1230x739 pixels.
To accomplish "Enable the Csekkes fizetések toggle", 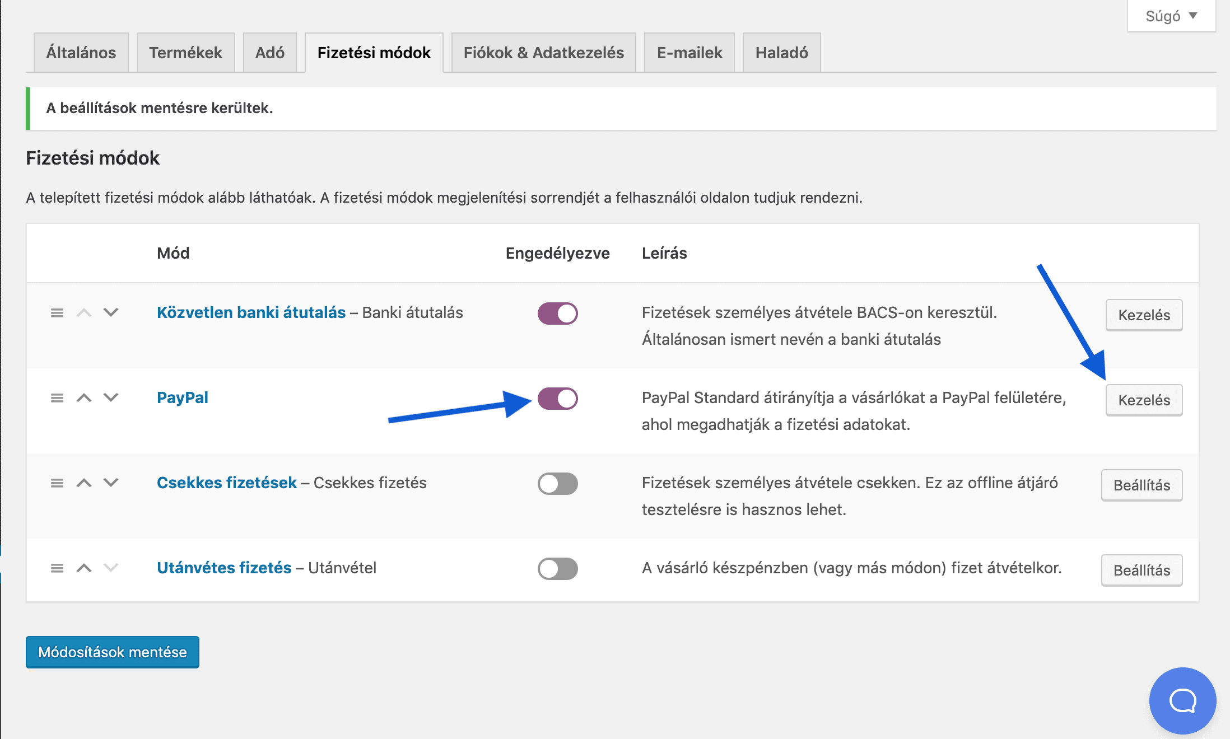I will click(x=557, y=483).
